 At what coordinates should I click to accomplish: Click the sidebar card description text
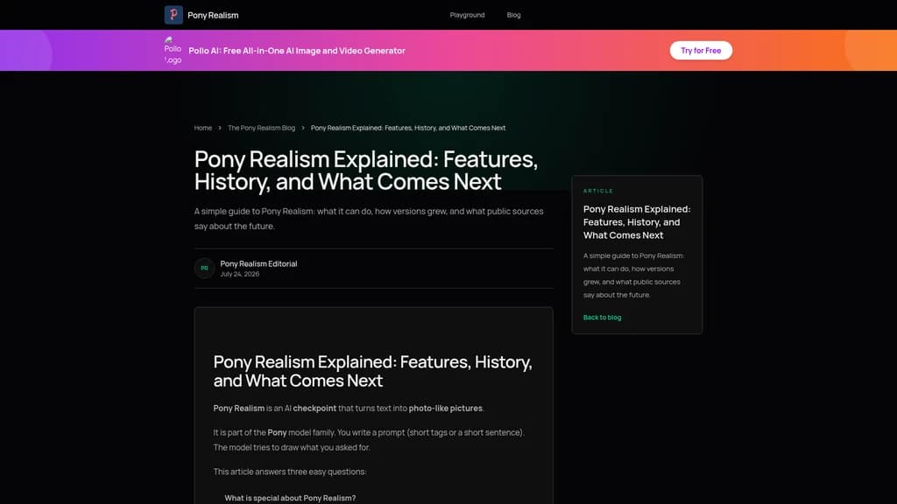tap(634, 276)
